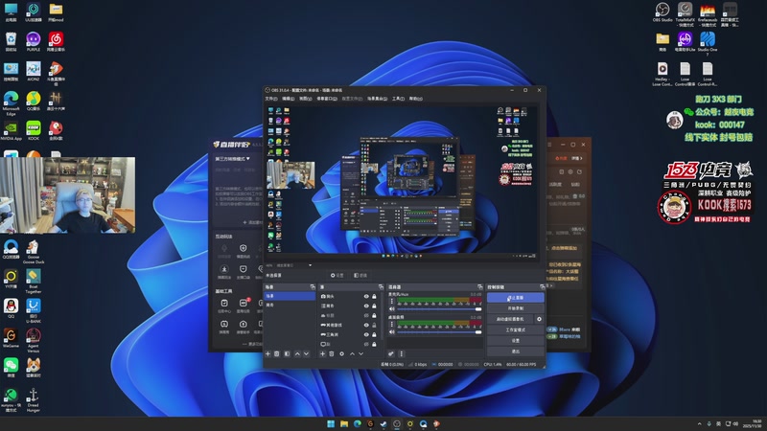Viewport: 767px width, 431px height.
Task: Open the 帮助 menu in OBS
Action: [x=416, y=99]
